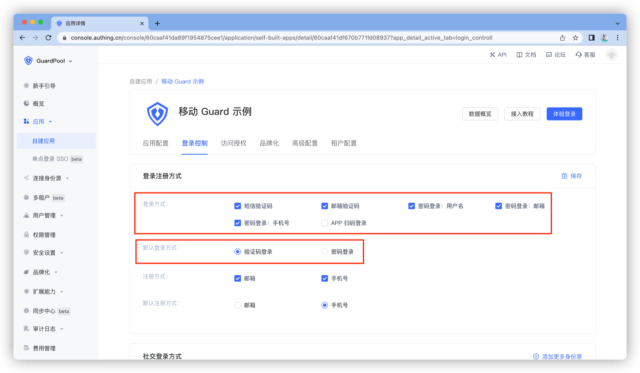Click the robot user avatar icon
This screenshot has height=373, width=640.
pos(611,55)
